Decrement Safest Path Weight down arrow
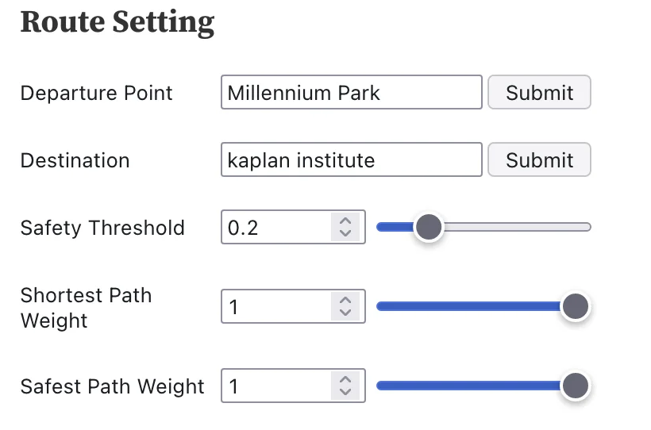The image size is (651, 430). point(345,392)
